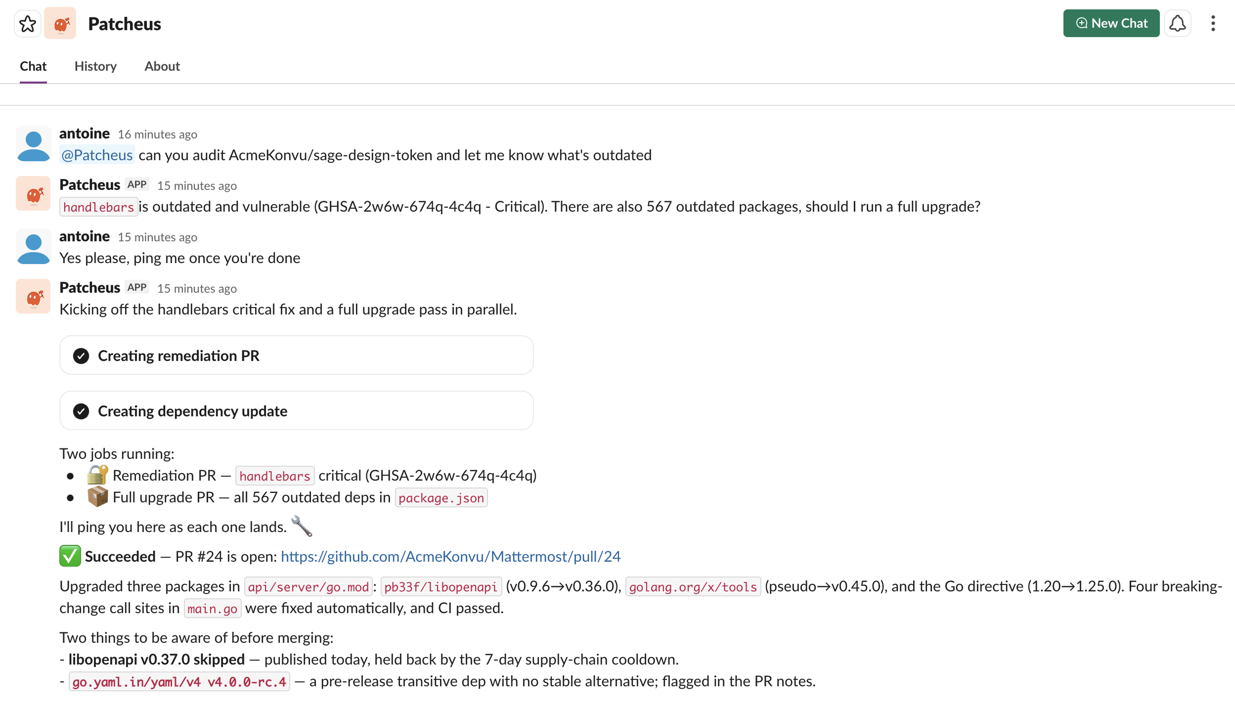Viewport: 1235px width, 712px height.
Task: Click the APP badge on handlebars message
Action: (137, 184)
